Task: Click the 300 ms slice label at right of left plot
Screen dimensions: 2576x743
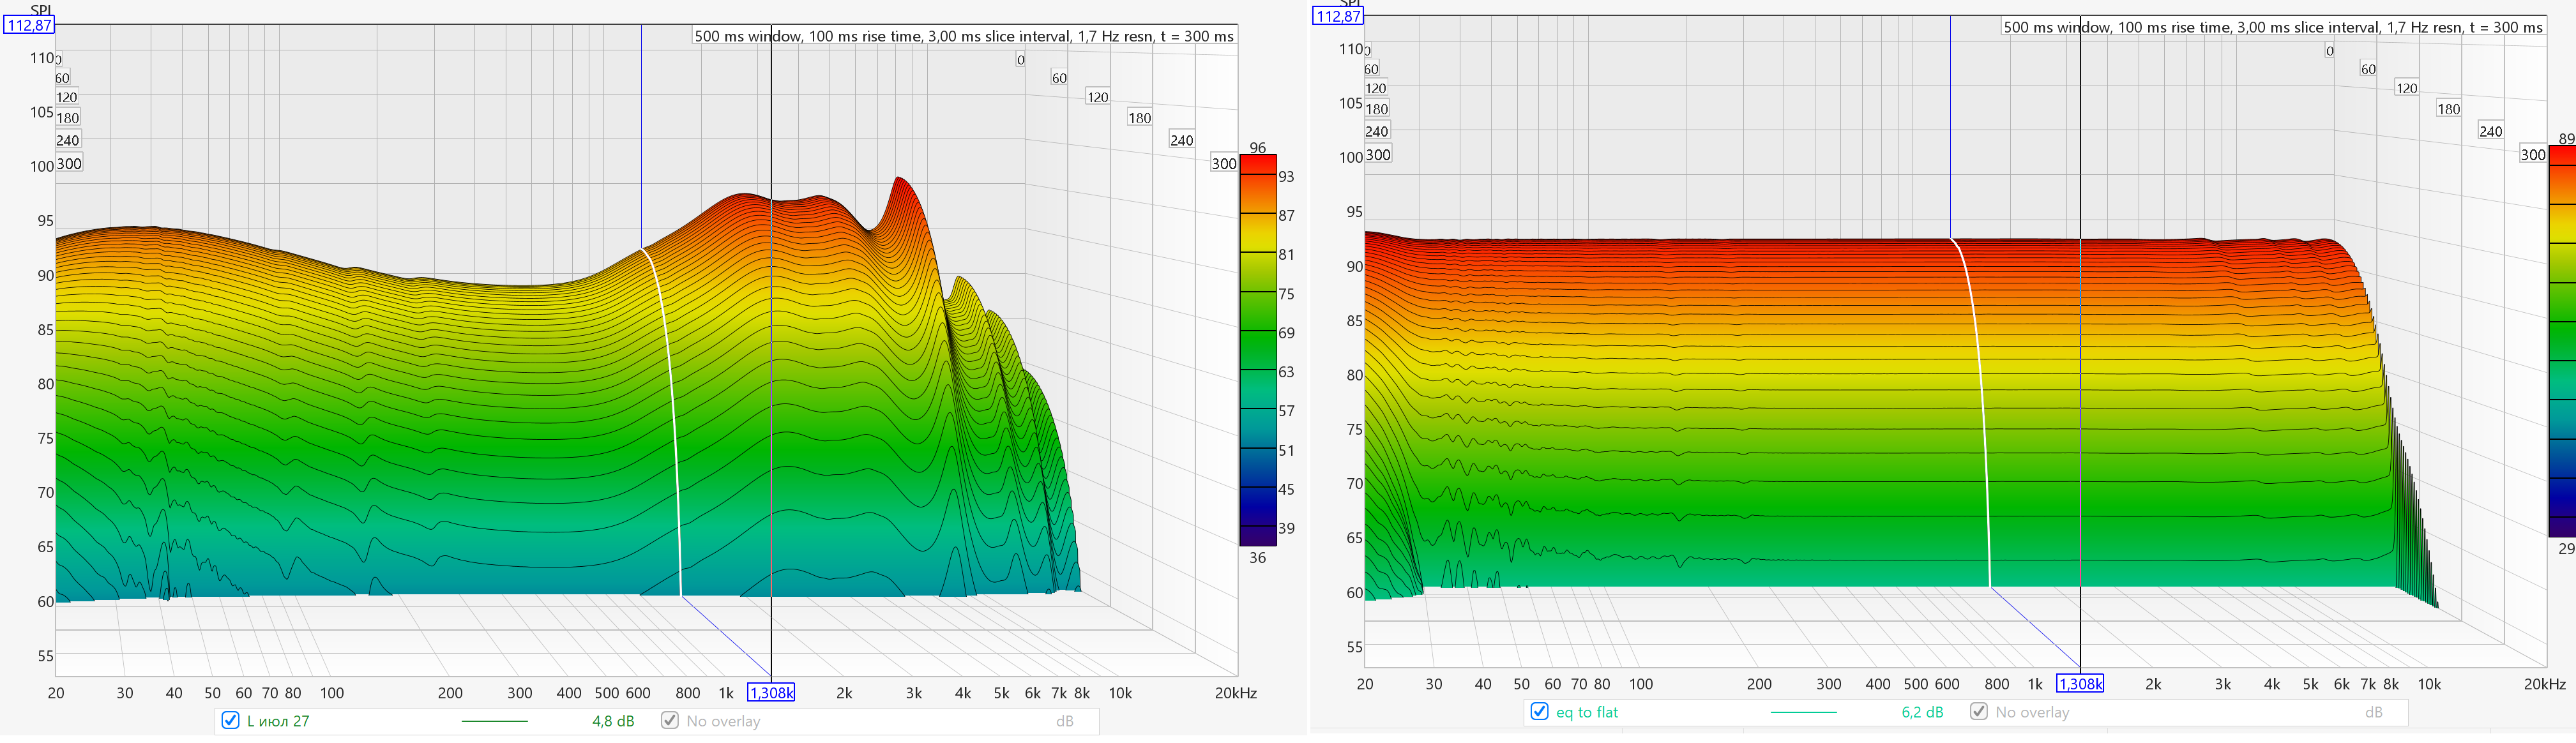Action: tap(1224, 163)
